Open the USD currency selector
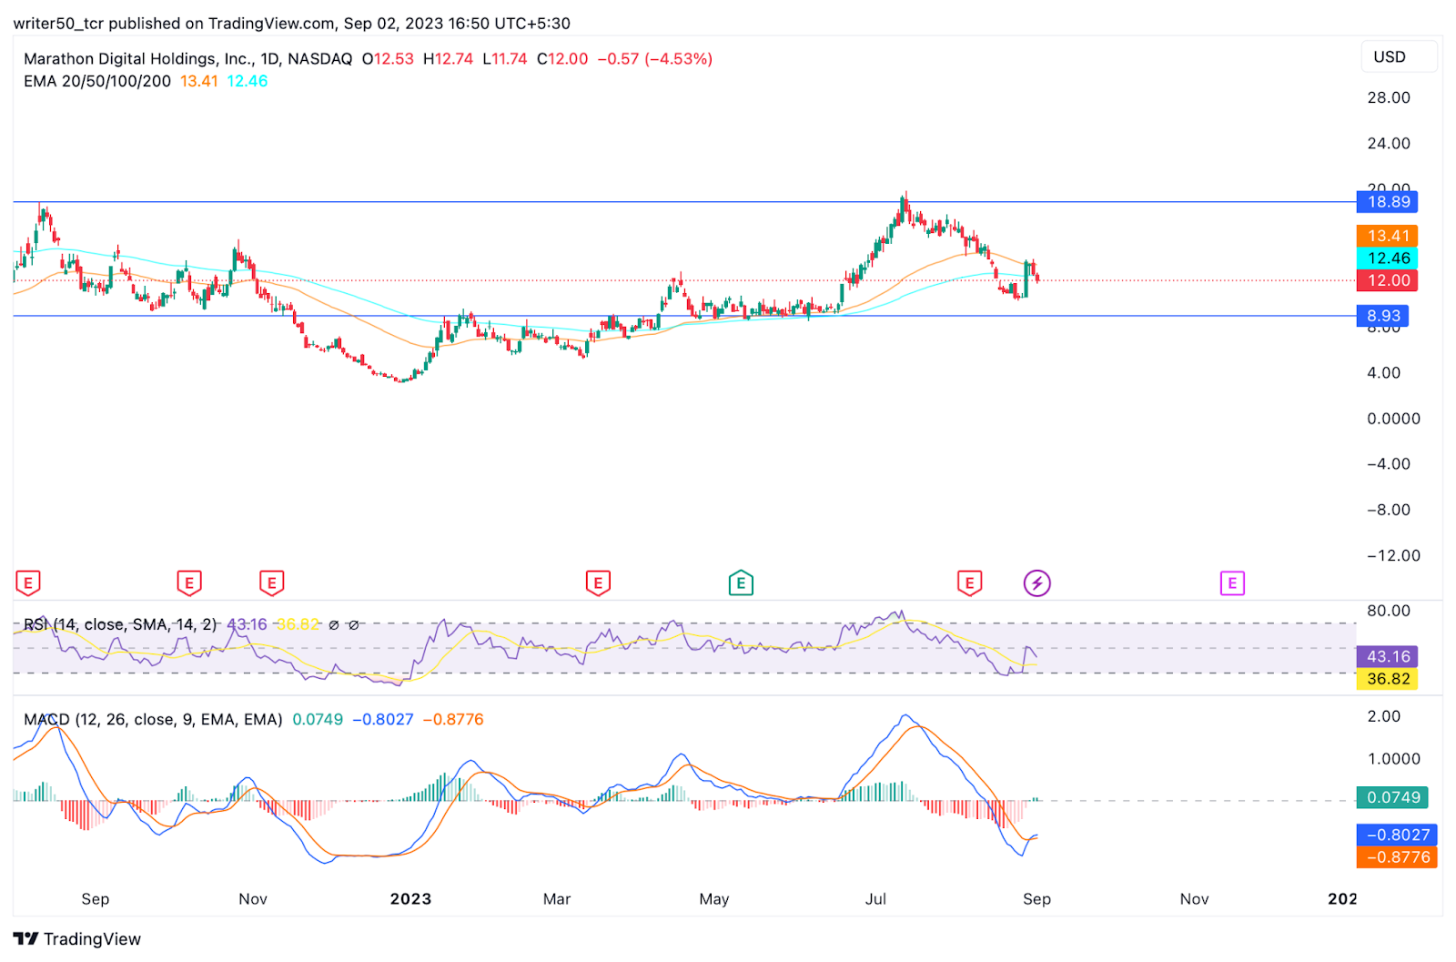 (x=1399, y=56)
